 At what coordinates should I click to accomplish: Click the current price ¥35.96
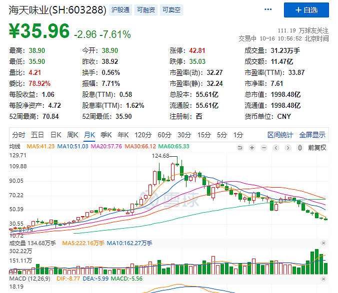tap(39, 31)
